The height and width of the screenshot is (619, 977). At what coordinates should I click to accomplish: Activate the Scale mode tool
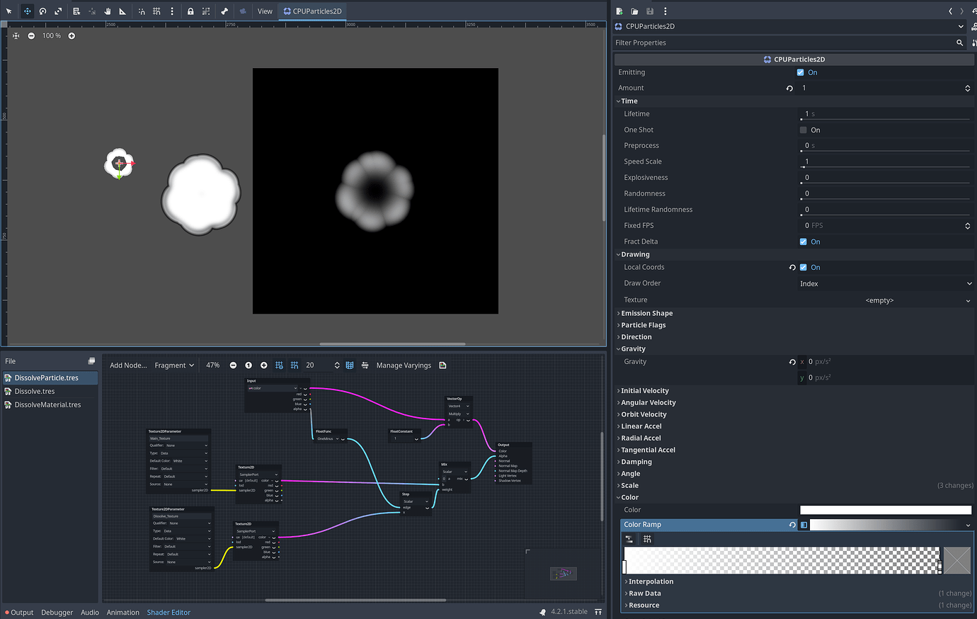[58, 11]
